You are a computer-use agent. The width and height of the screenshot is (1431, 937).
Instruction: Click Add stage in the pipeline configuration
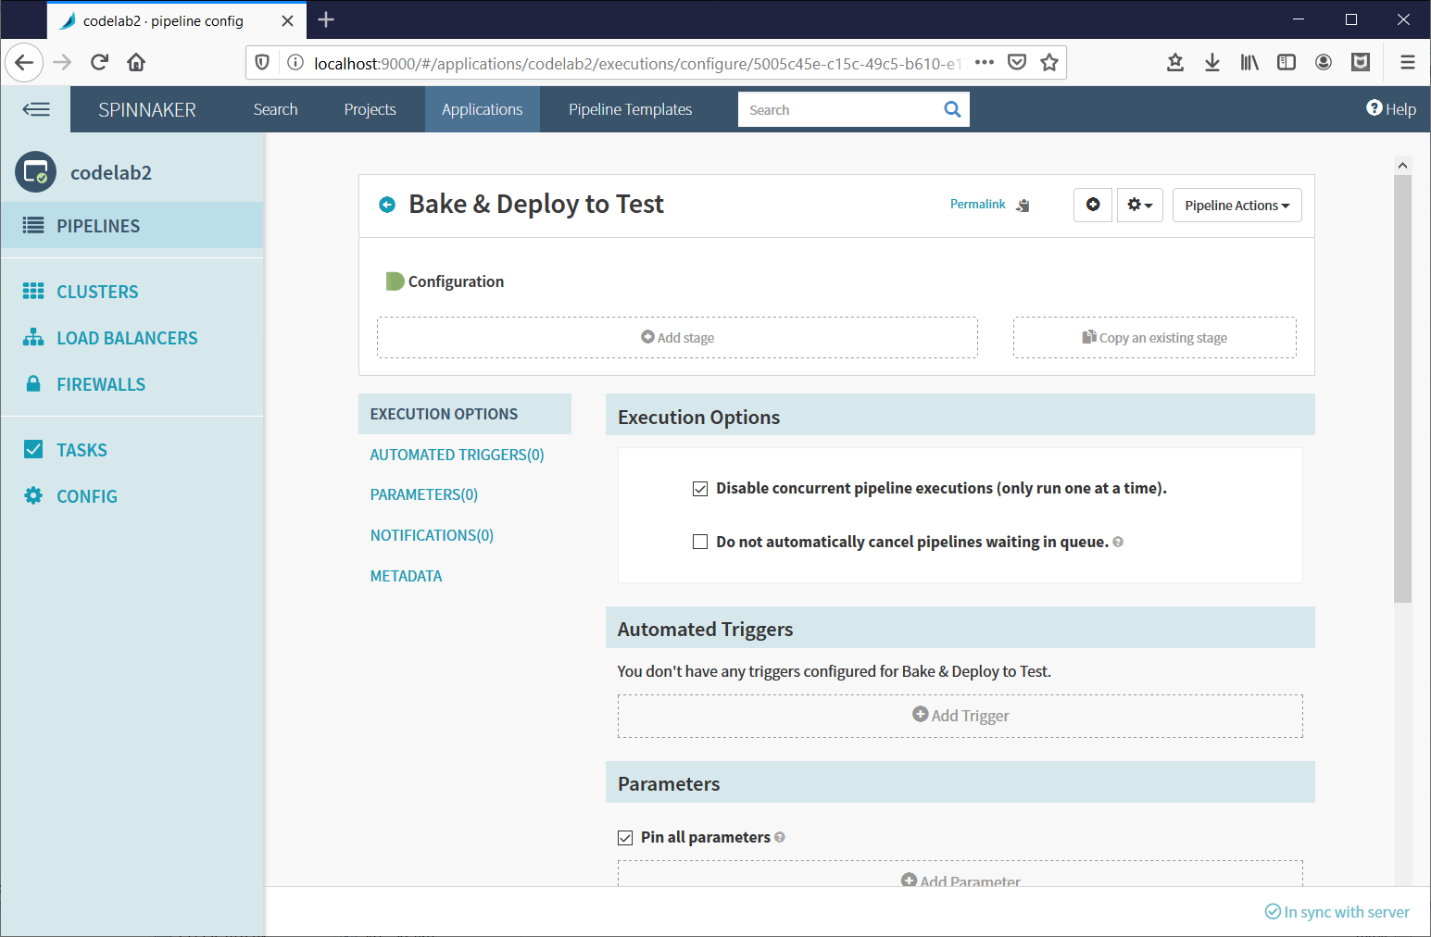pos(677,337)
